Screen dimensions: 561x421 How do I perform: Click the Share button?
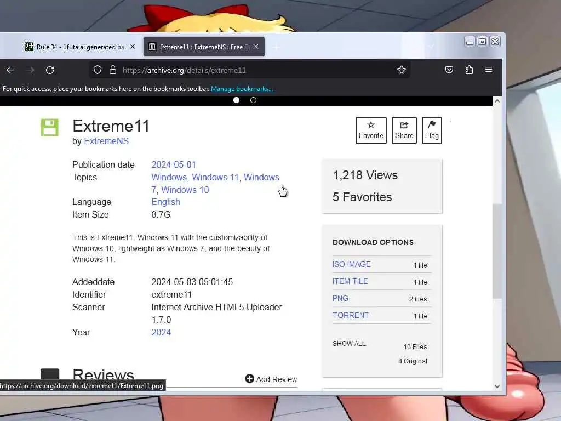(x=404, y=130)
